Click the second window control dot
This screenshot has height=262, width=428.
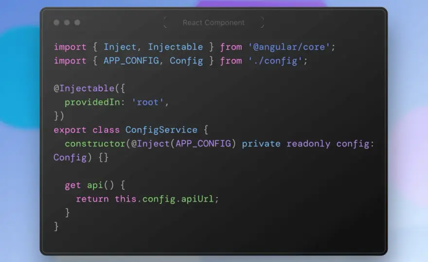67,22
